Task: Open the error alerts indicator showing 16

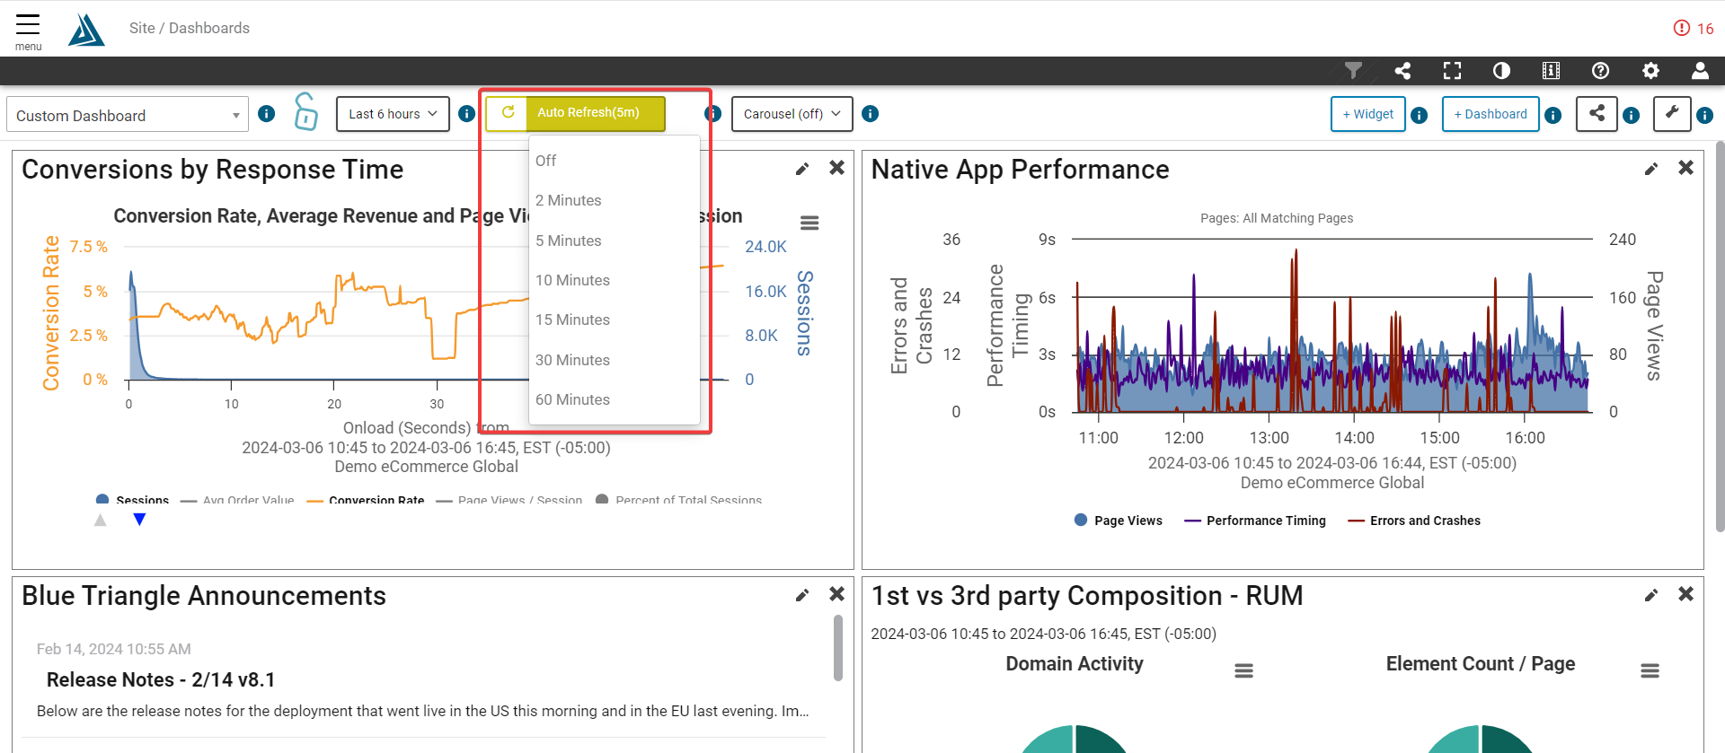Action: coord(1694,28)
